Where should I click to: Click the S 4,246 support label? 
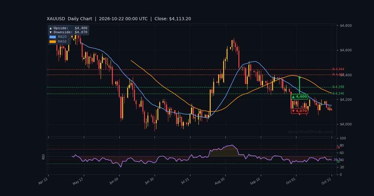[x=338, y=94]
